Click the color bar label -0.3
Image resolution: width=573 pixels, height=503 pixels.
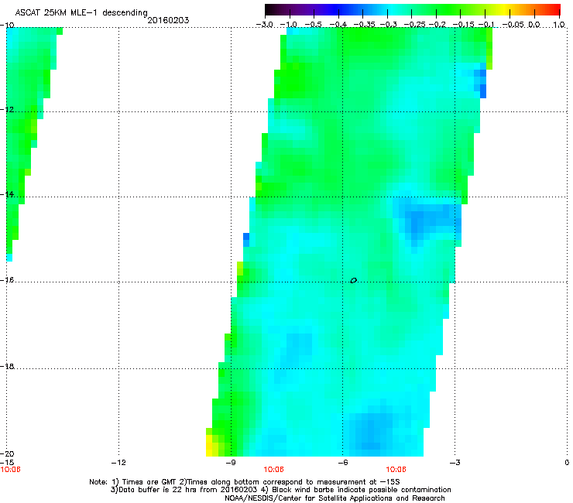click(x=388, y=25)
